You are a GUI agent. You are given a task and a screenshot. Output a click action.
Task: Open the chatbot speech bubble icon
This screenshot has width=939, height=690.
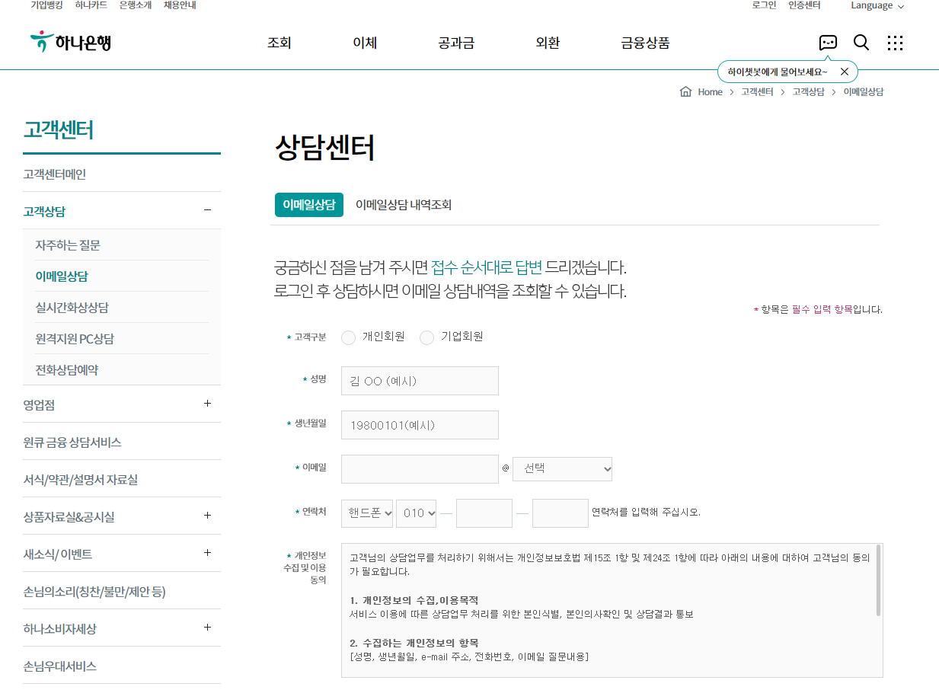[827, 43]
